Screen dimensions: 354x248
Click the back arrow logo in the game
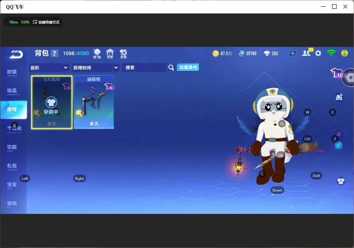[16, 54]
